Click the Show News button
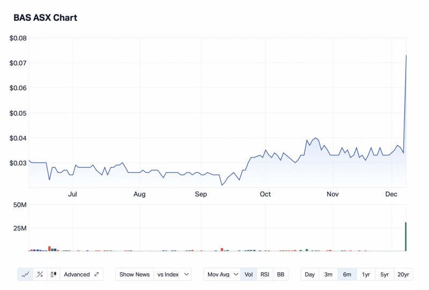This screenshot has width=429, height=290. tap(135, 274)
